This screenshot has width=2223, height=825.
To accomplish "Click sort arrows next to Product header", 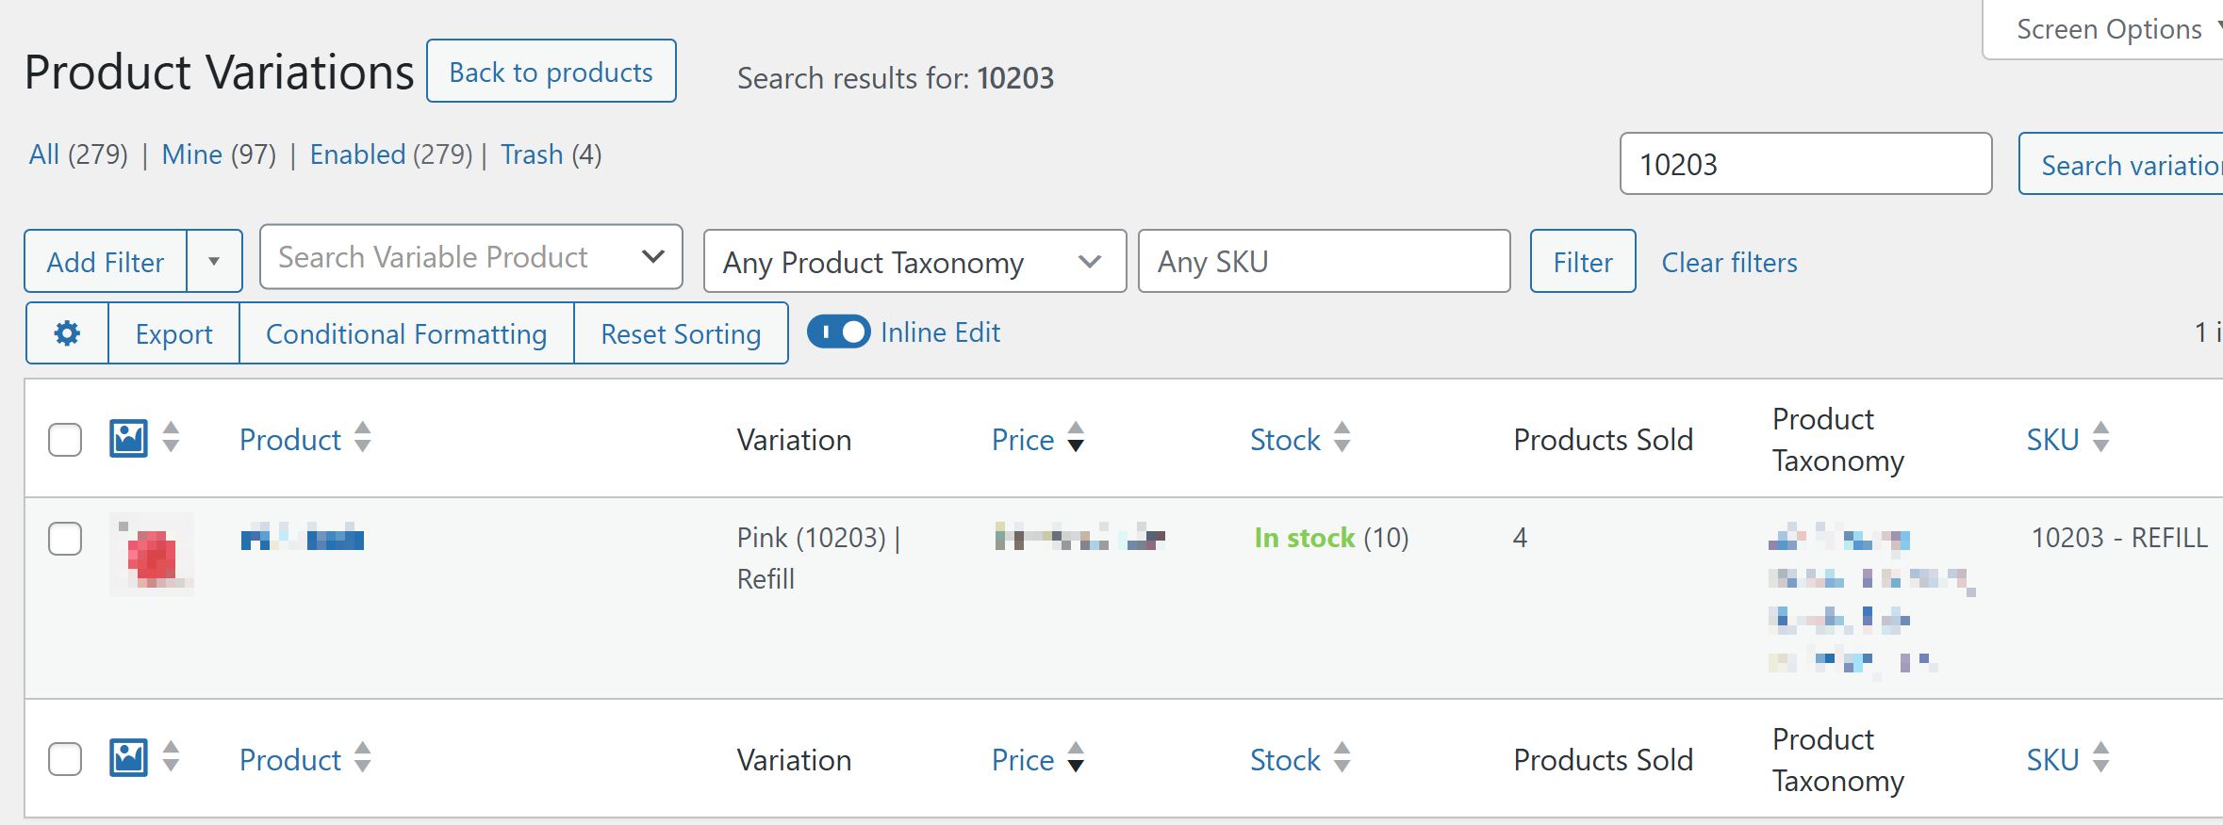I will [363, 438].
